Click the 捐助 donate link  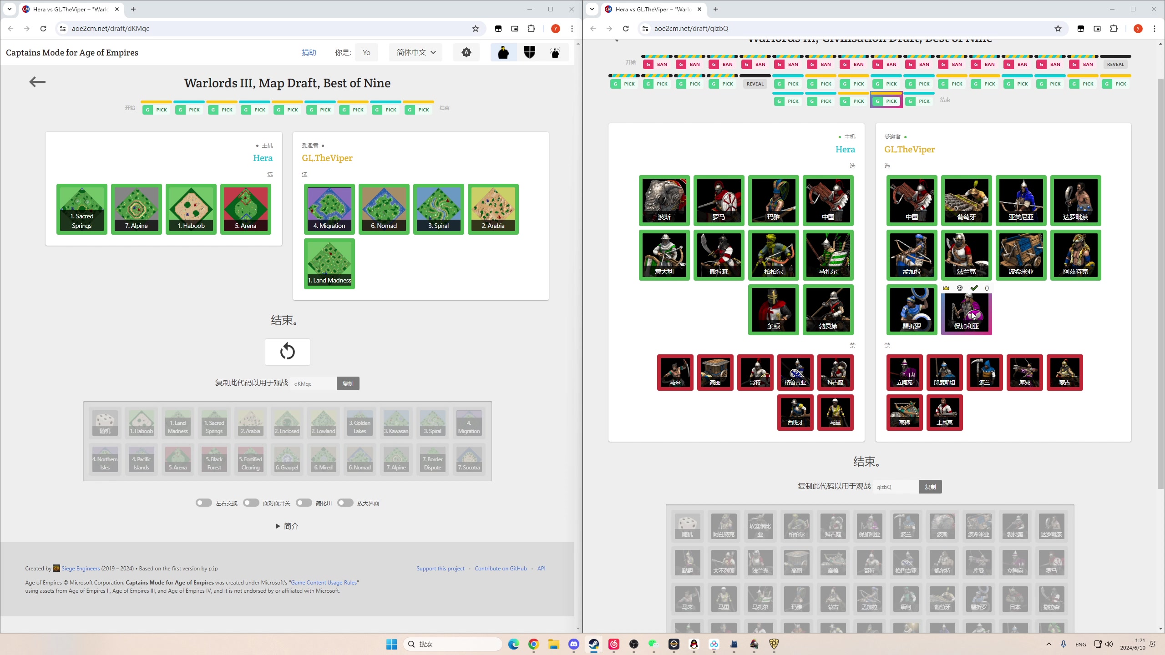click(309, 53)
